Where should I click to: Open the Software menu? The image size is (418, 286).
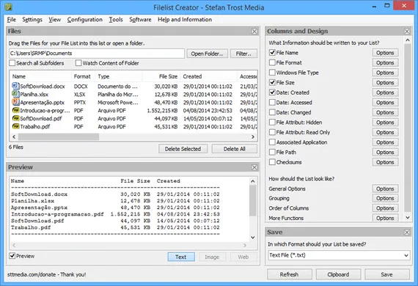pyautogui.click(x=140, y=20)
